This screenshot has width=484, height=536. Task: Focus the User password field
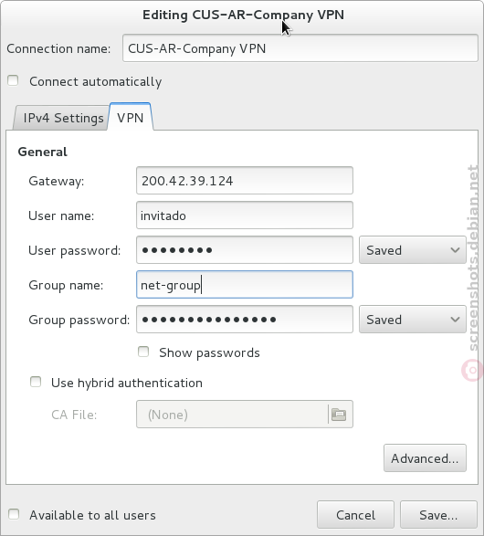(x=245, y=250)
